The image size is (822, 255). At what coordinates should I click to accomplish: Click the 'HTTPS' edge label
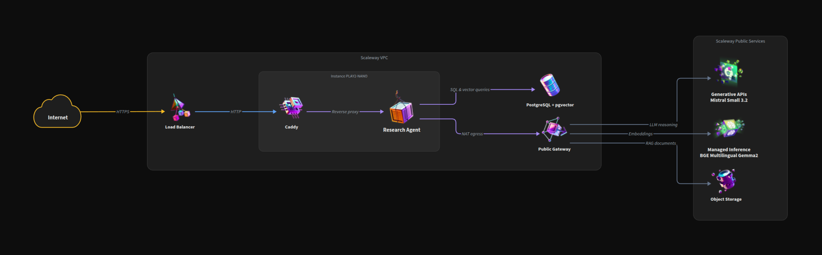[x=123, y=112]
